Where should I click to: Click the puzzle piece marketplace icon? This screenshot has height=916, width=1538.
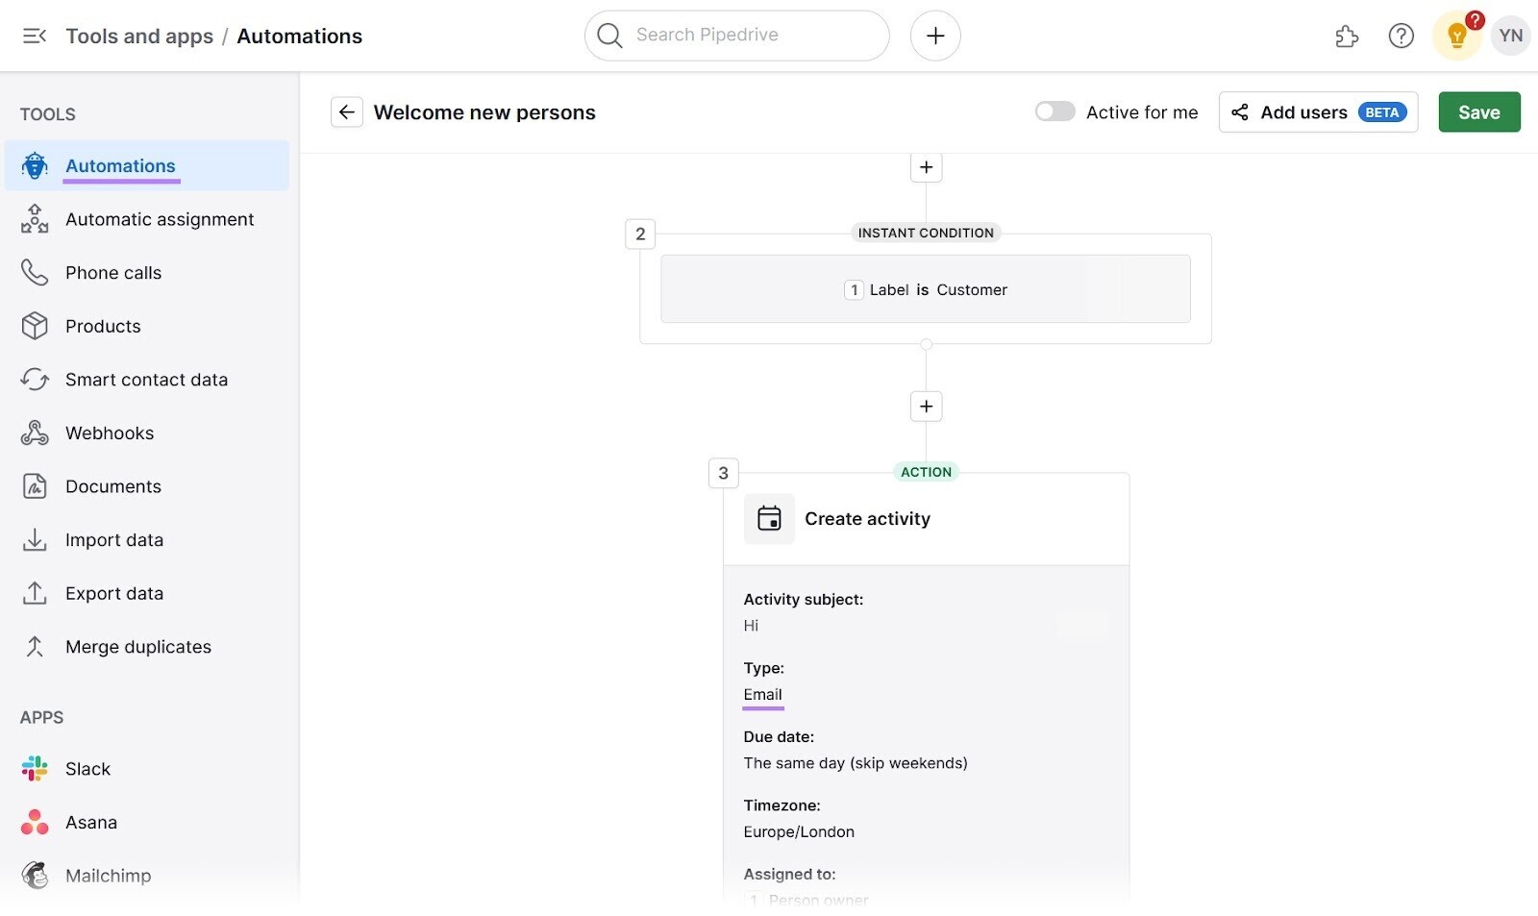coord(1347,36)
